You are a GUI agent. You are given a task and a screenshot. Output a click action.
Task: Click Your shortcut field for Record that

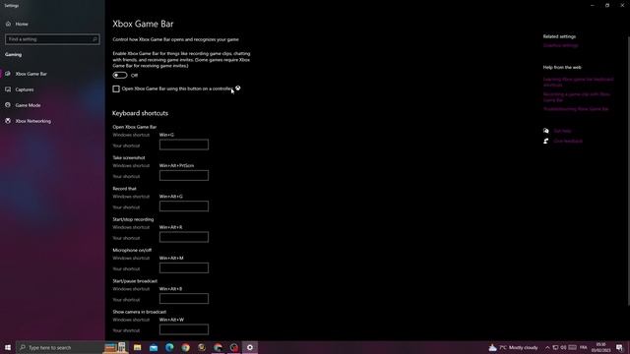coord(184,206)
